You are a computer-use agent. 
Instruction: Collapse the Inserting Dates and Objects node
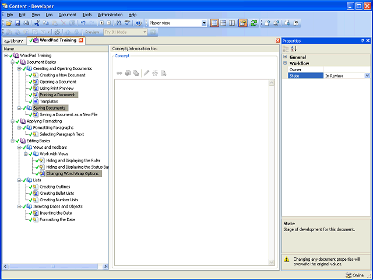pyautogui.click(x=19, y=206)
